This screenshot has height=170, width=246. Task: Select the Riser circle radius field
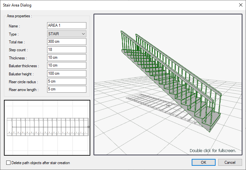click(66, 81)
